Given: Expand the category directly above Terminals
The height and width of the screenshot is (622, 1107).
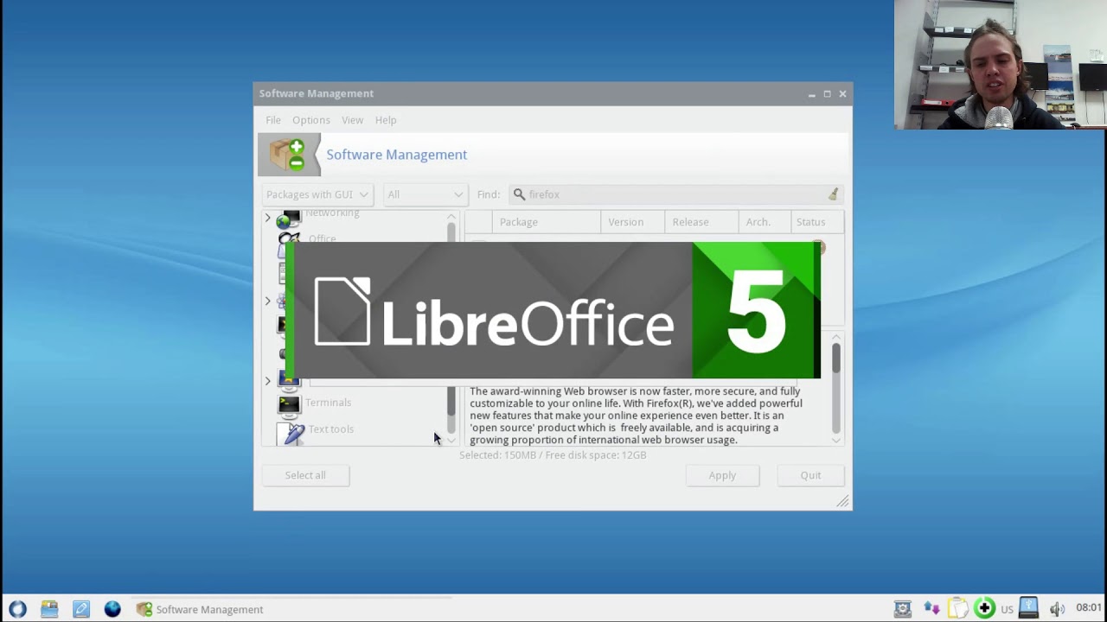Looking at the screenshot, I should click(267, 380).
